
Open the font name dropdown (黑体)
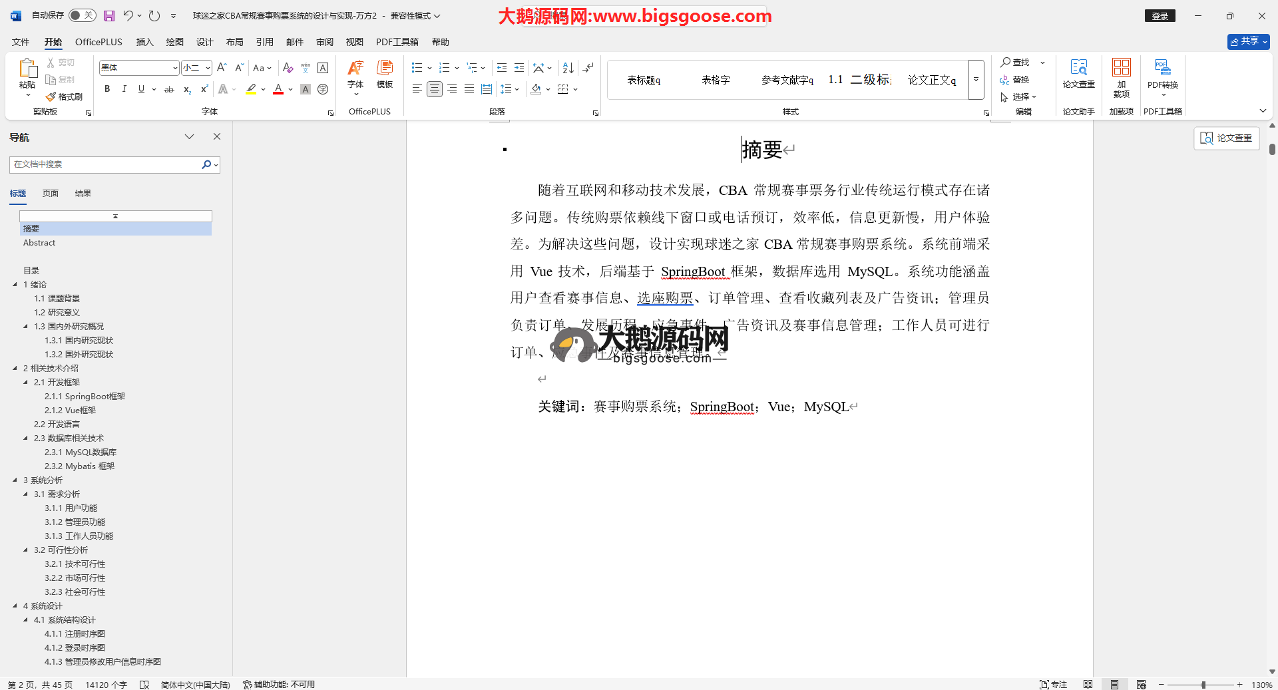175,68
